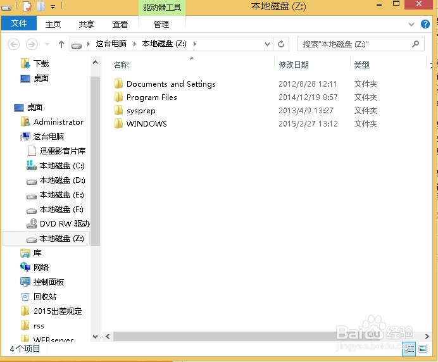
Task: Click the Properties quick access icon
Action: point(27,6)
